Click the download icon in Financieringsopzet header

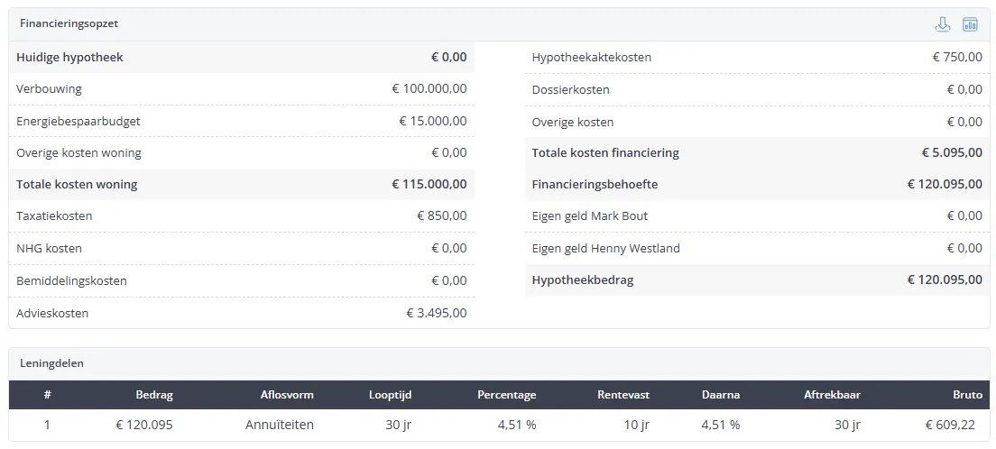(943, 24)
